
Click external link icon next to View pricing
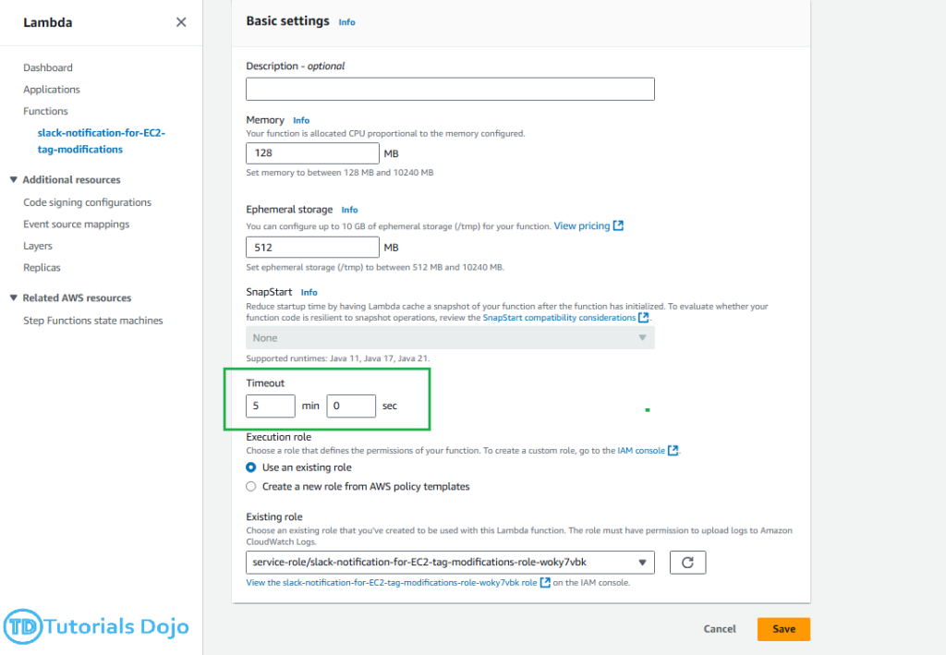(618, 226)
